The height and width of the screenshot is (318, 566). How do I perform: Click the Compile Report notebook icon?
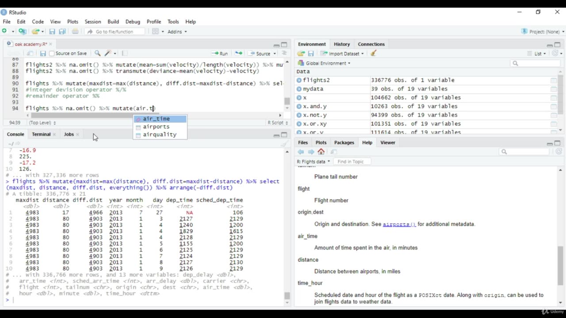pos(125,53)
